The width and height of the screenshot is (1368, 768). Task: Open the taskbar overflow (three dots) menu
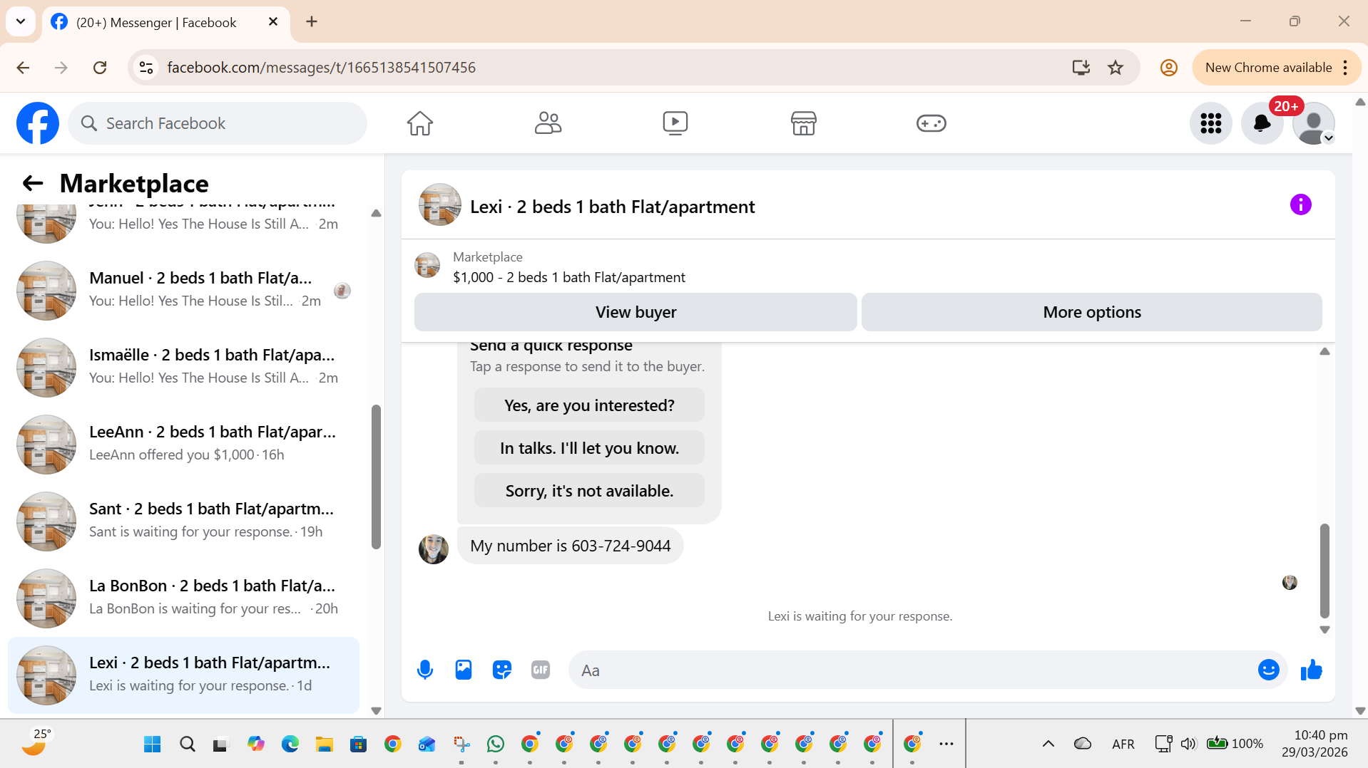[x=946, y=744]
